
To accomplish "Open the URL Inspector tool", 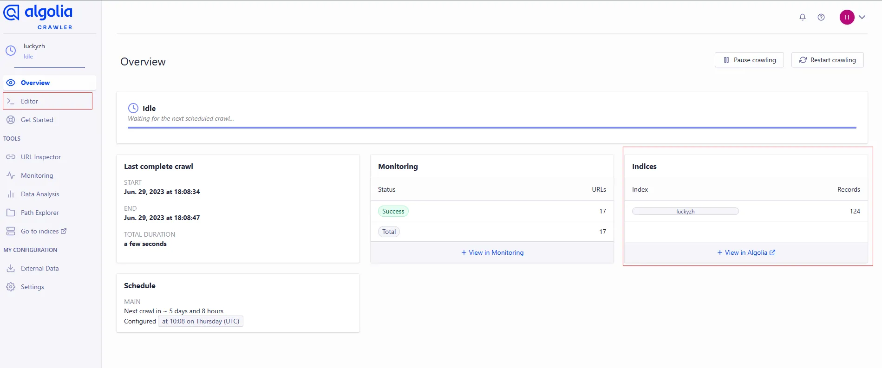I will [x=50, y=157].
